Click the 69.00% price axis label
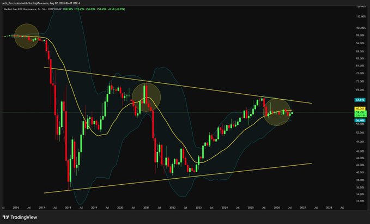Viewport: 370px width, 224px height. point(361,90)
